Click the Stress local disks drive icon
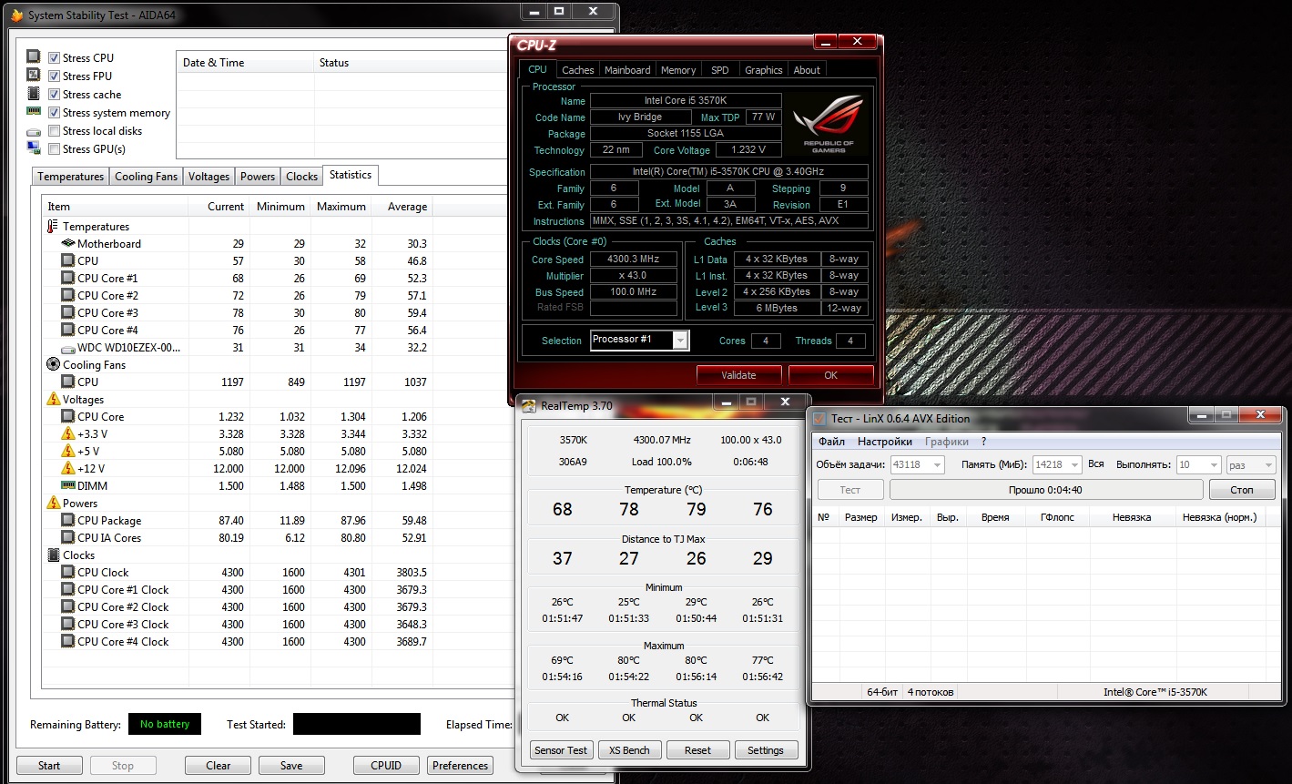This screenshot has height=784, width=1292. click(34, 131)
